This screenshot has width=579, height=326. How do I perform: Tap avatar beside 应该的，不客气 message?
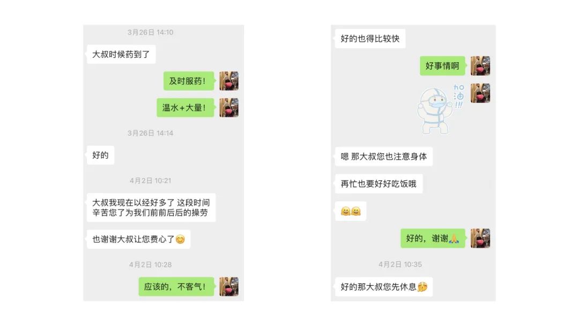point(229,286)
